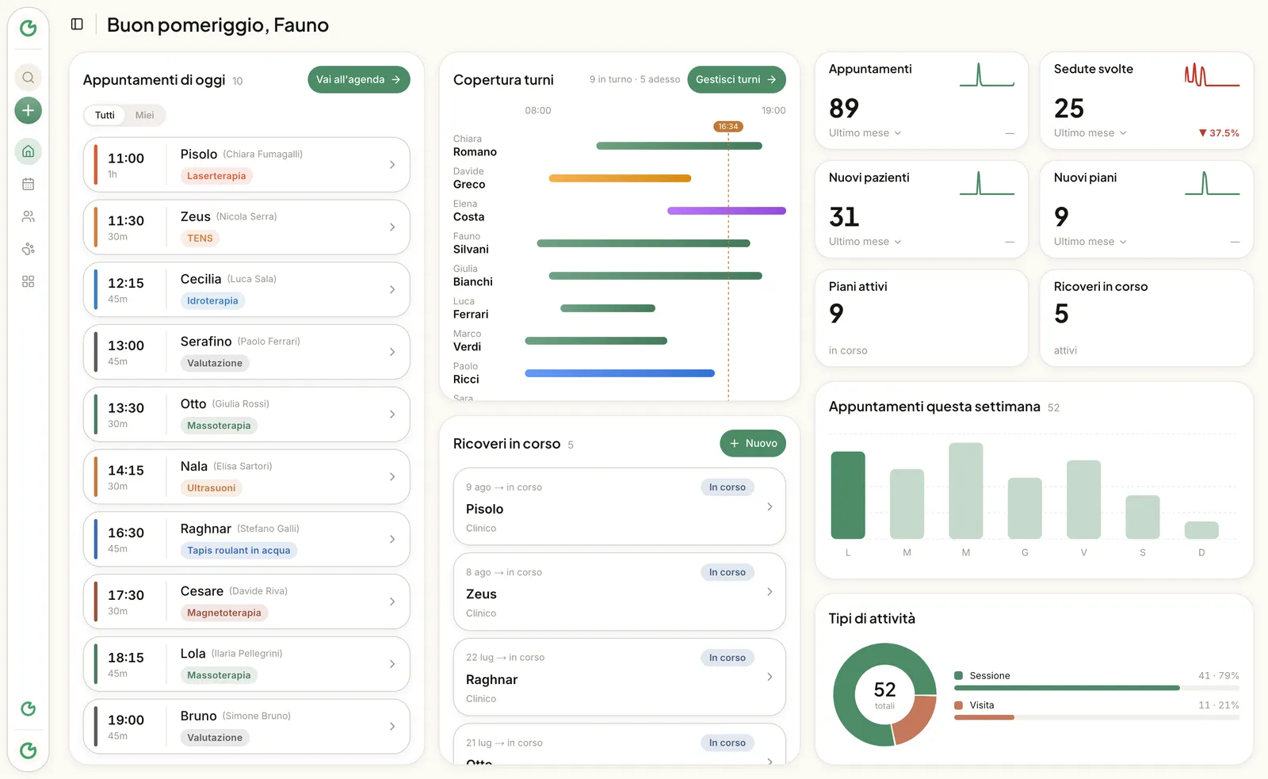Viewport: 1268px width, 779px height.
Task: Click Gestisci turni button
Action: pyautogui.click(x=736, y=79)
